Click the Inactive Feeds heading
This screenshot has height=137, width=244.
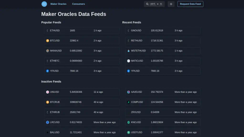click(51, 82)
